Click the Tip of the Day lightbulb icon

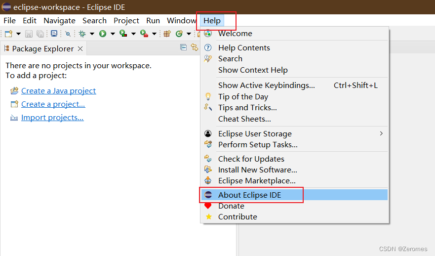tap(208, 96)
